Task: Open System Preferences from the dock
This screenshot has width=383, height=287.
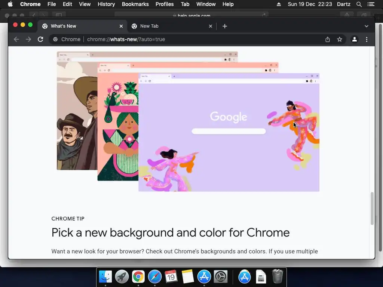Action: coord(221,277)
